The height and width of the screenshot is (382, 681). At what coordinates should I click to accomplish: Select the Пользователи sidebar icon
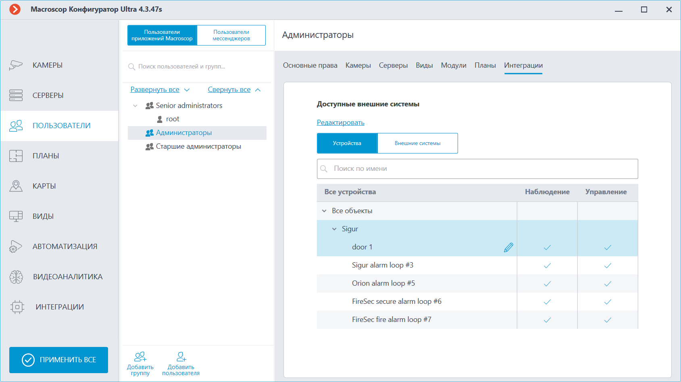click(16, 126)
